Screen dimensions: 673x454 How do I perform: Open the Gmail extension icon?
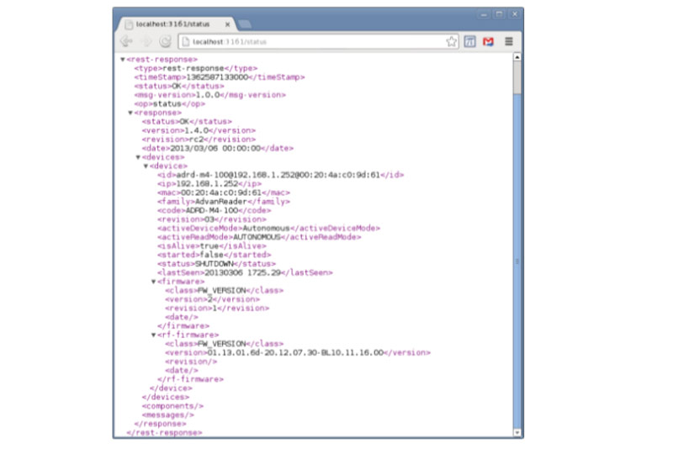click(488, 42)
